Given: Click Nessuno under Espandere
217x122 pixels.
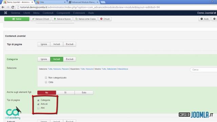Looking at the screenshot, I should [90, 69].
